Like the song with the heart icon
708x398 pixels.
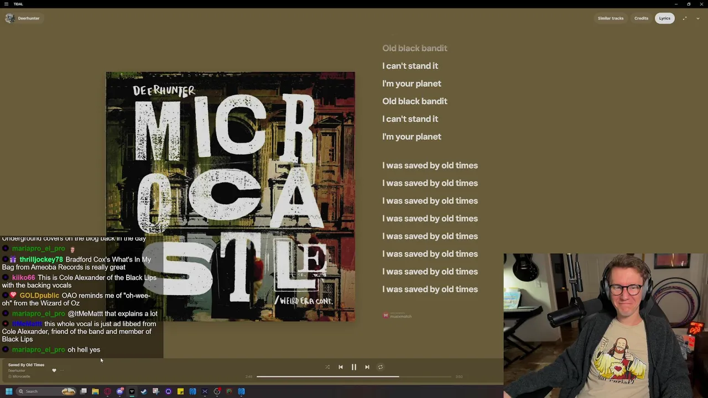(54, 370)
